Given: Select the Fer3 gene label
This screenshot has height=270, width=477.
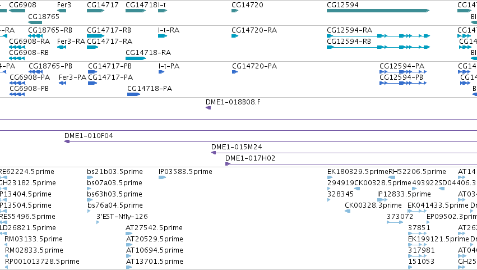Looking at the screenshot, I should click(64, 5).
